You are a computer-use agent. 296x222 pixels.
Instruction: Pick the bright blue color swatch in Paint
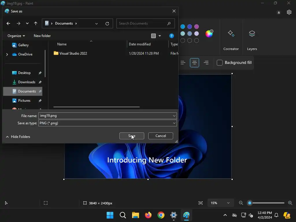coord(183,27)
